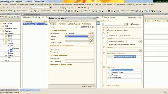Enable Отображать стандартные отборы checkbox

pos(104,30)
